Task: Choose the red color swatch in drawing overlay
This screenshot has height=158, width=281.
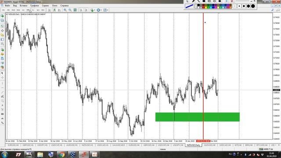Action: coord(203,7)
